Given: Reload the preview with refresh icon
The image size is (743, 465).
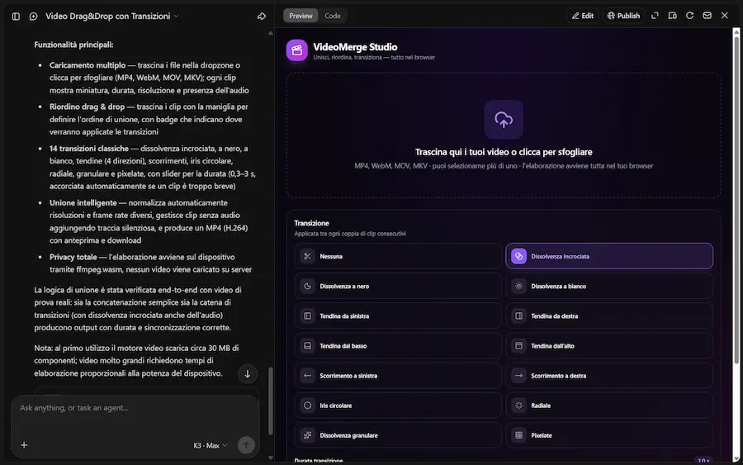Looking at the screenshot, I should pos(689,16).
